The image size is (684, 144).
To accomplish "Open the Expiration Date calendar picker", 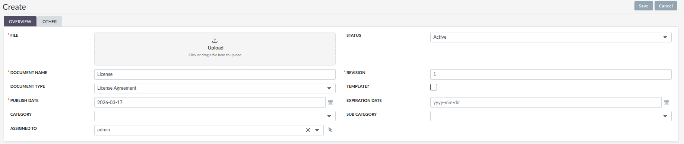I will click(666, 102).
